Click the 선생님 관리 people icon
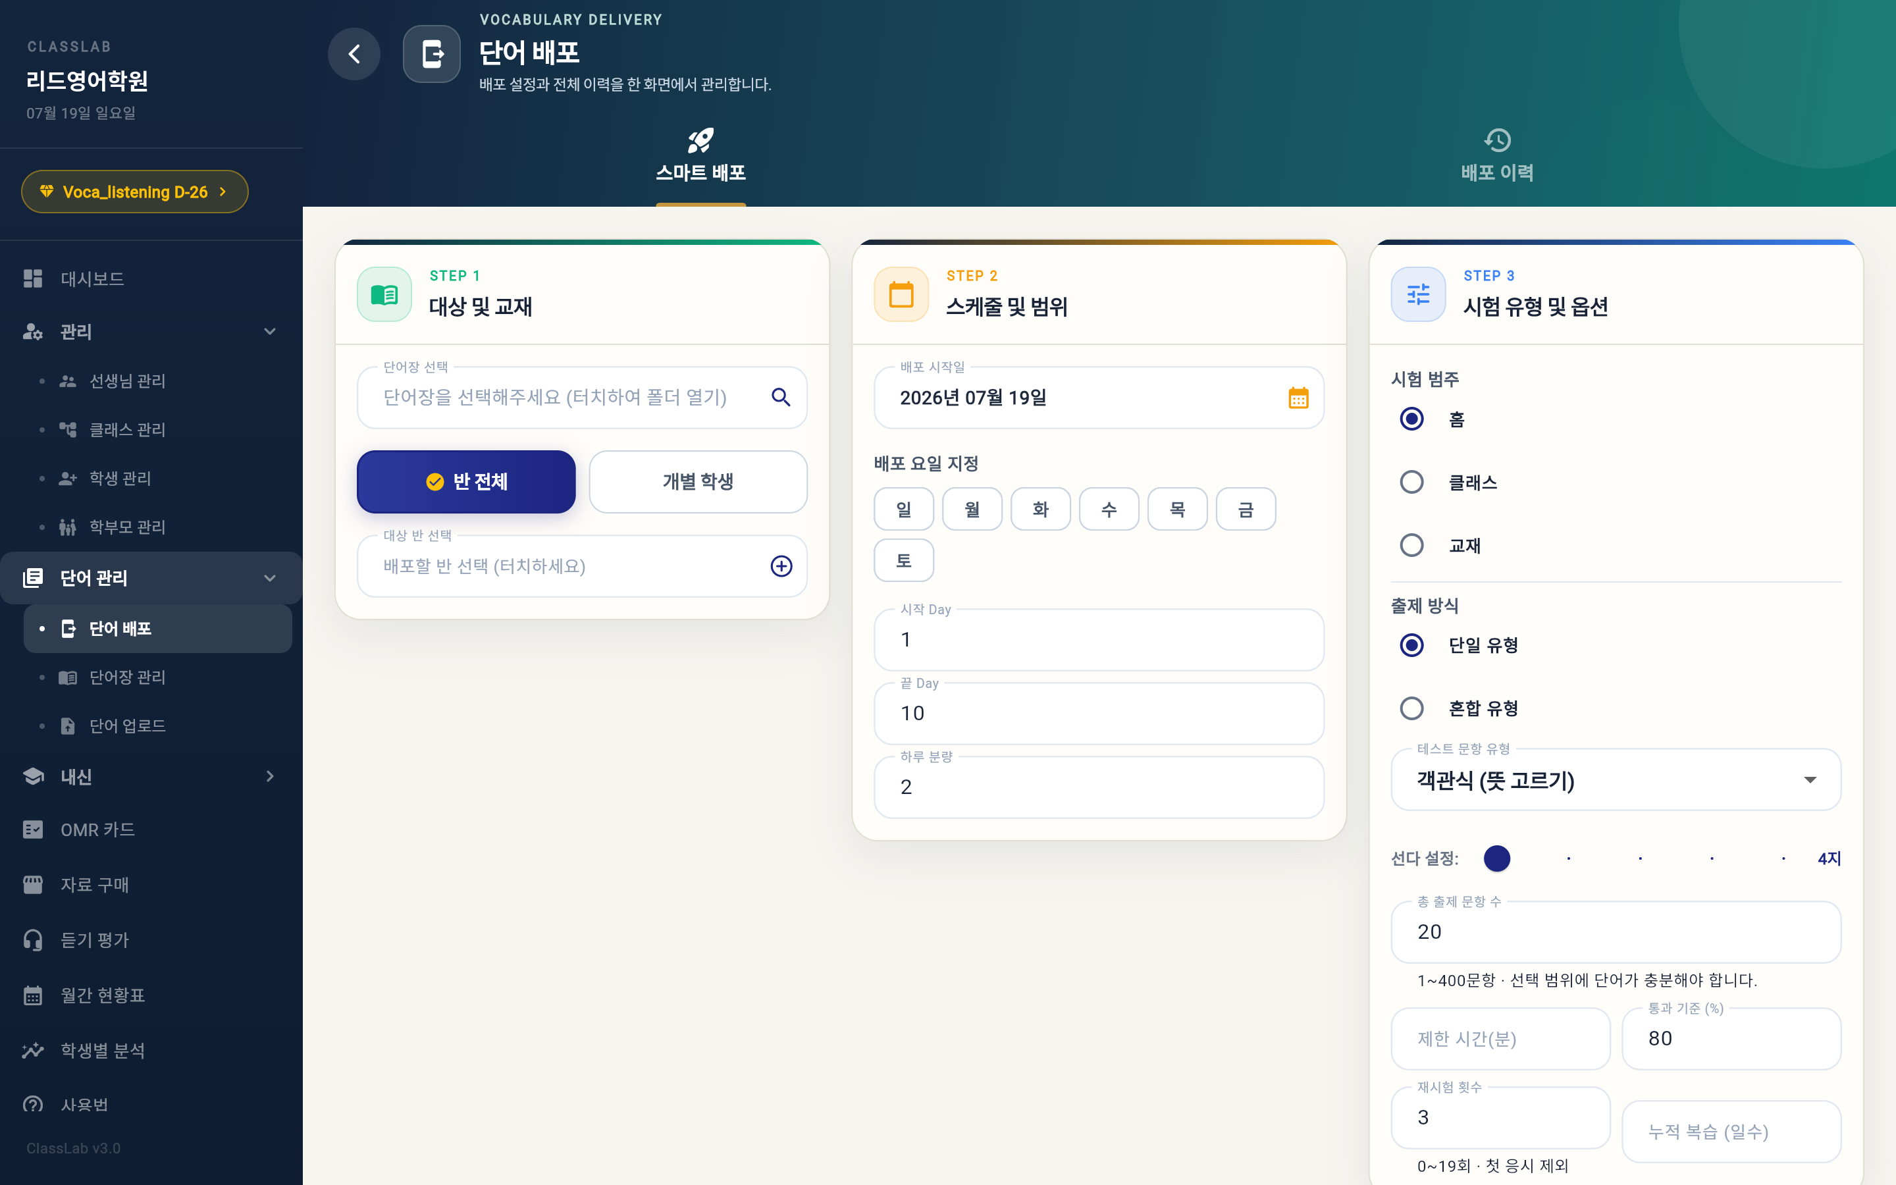The image size is (1896, 1185). (x=68, y=381)
